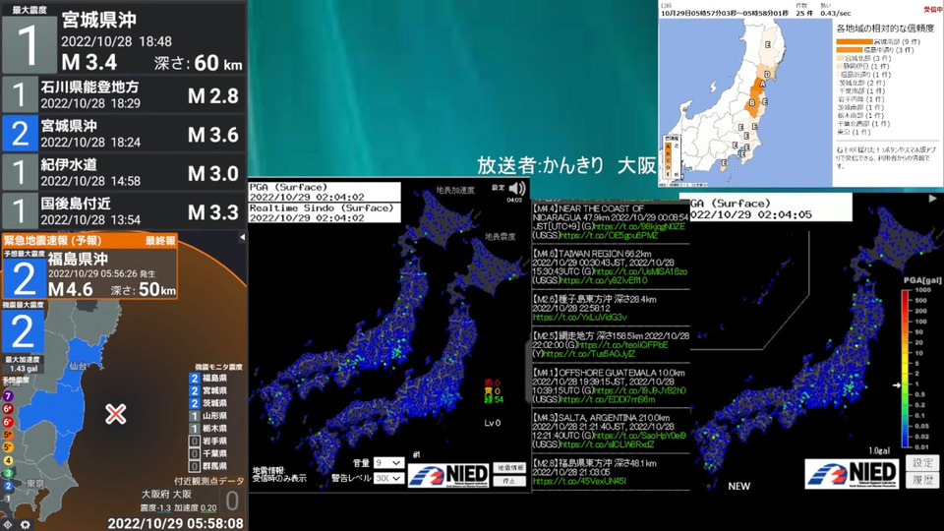Viewport: 944px width, 531px height.
Task: Click the 東京 (1 件) entry
Action: (x=854, y=131)
